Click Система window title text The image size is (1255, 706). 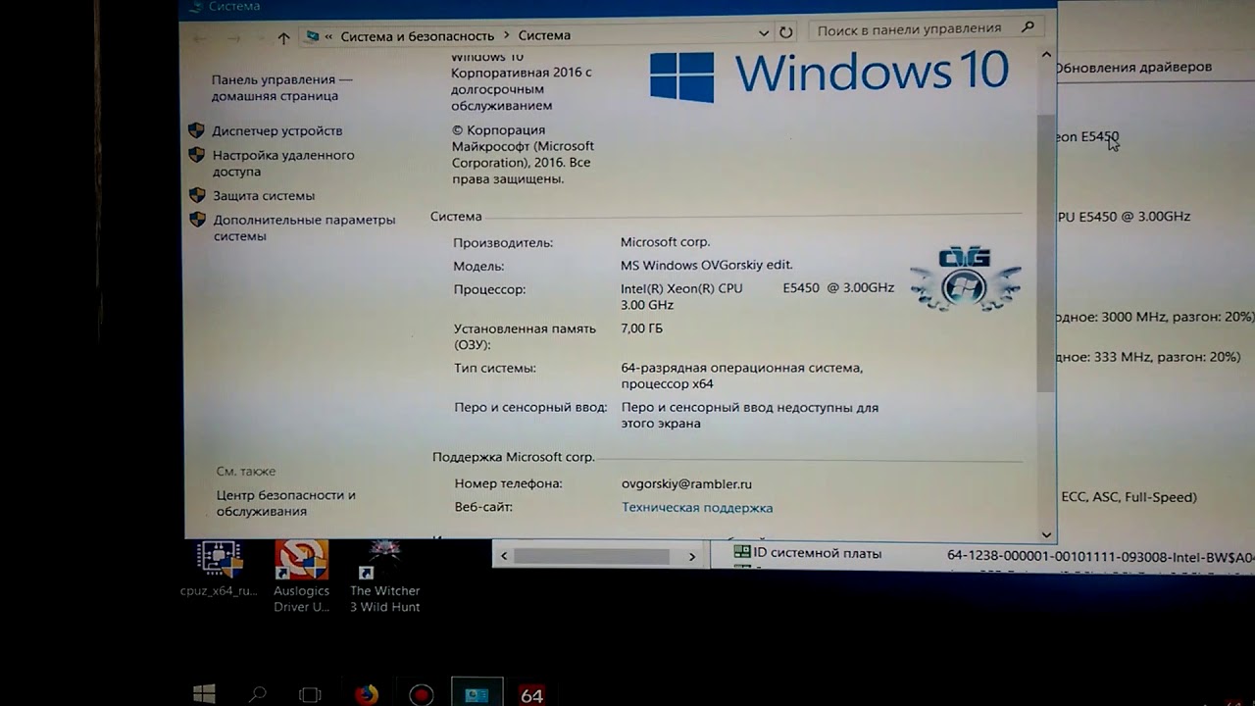[x=233, y=6]
